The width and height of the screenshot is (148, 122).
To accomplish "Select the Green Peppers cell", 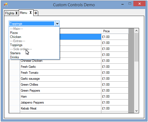I will (60, 91).
